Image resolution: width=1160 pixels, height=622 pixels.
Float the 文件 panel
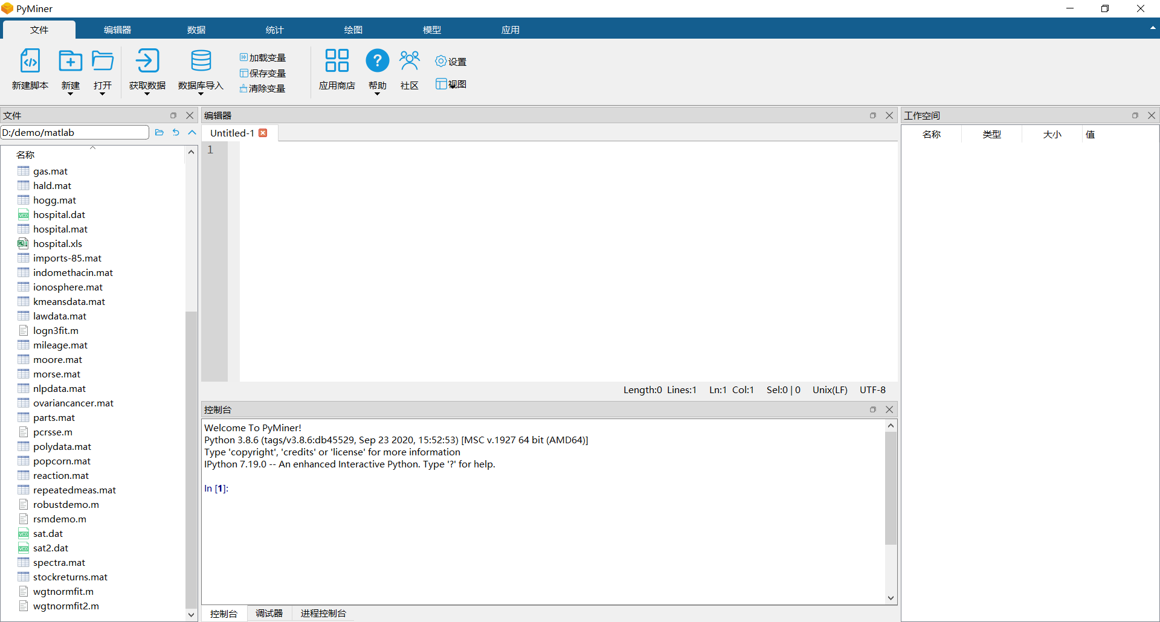coord(173,115)
